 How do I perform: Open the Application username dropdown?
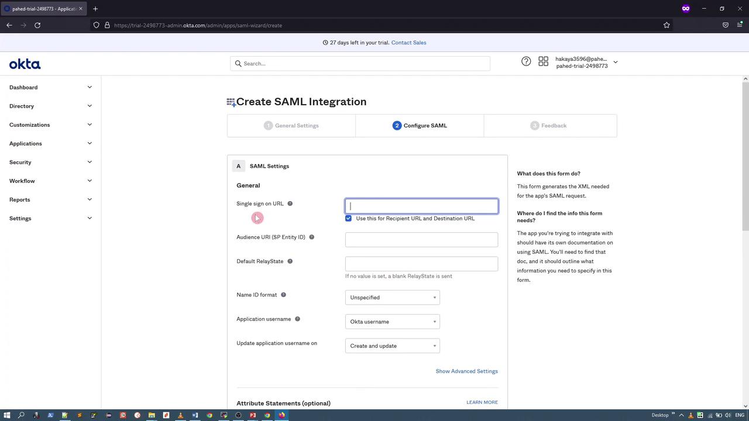(392, 322)
